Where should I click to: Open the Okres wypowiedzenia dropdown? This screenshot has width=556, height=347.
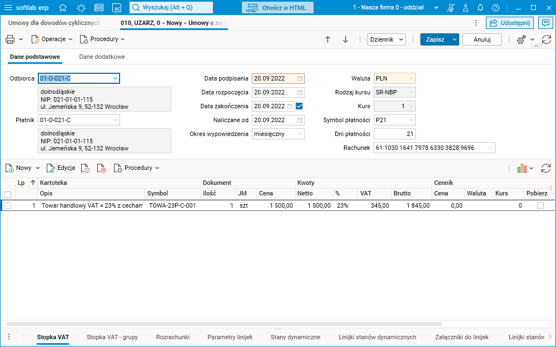[x=300, y=134]
